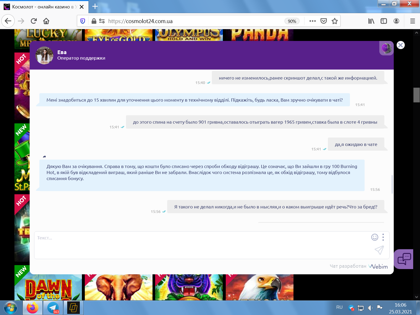Open the Panda slot game thumbnail
This screenshot has width=420, height=315.
pos(260,35)
